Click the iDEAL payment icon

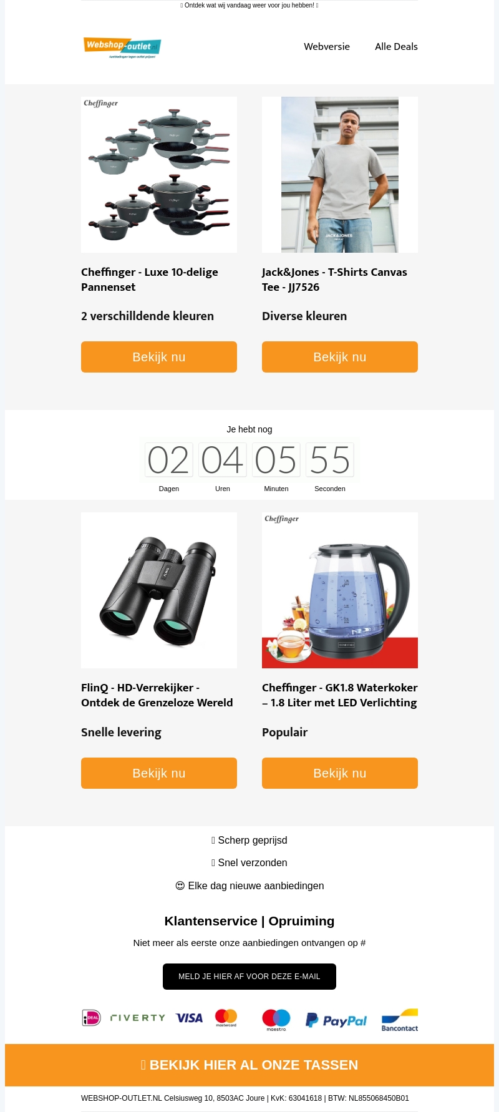pos(91,1018)
